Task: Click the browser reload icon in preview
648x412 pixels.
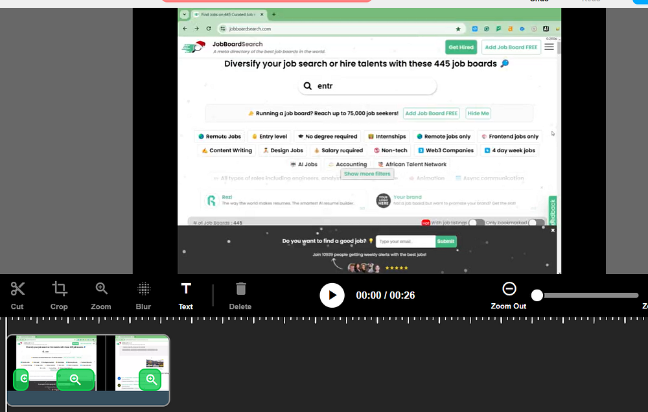Action: point(209,29)
